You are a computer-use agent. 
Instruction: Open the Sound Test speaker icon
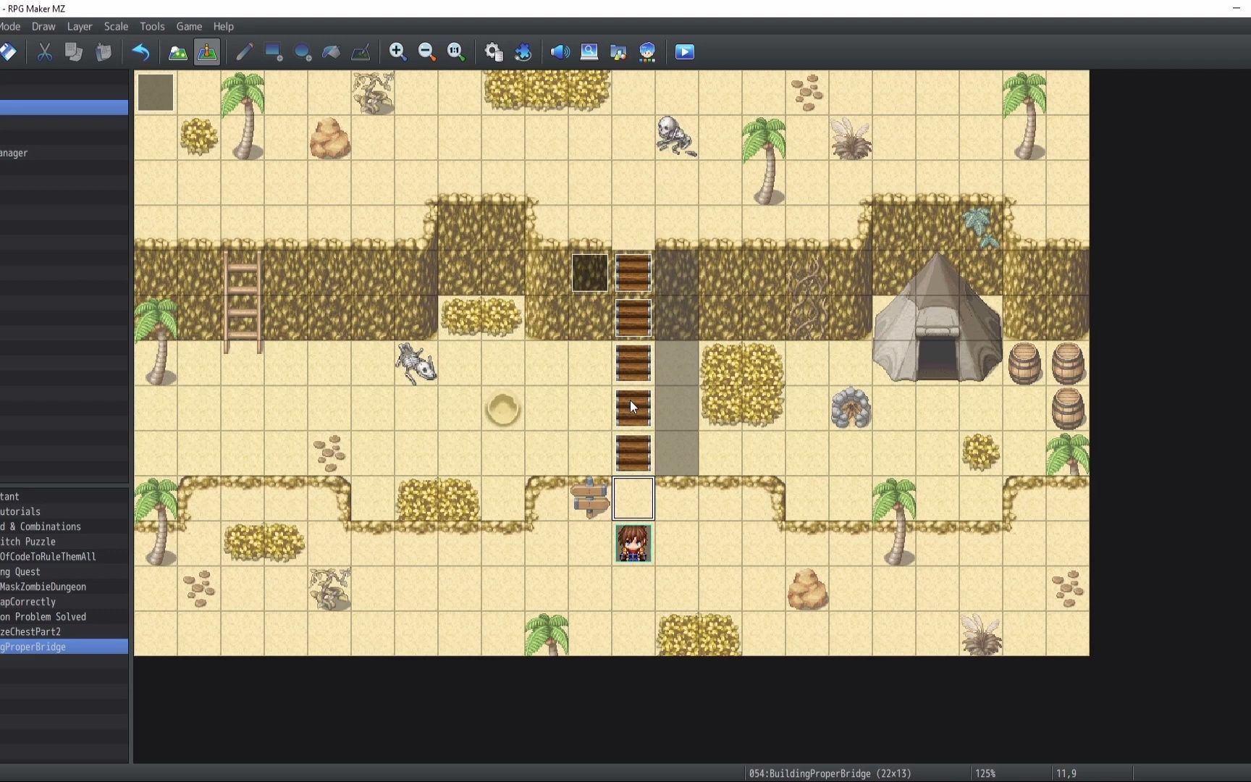click(560, 52)
